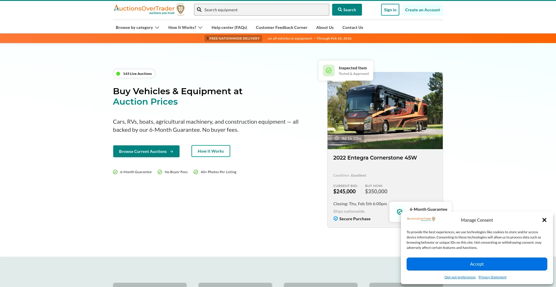Click the Manage Consent heading

pos(477,220)
